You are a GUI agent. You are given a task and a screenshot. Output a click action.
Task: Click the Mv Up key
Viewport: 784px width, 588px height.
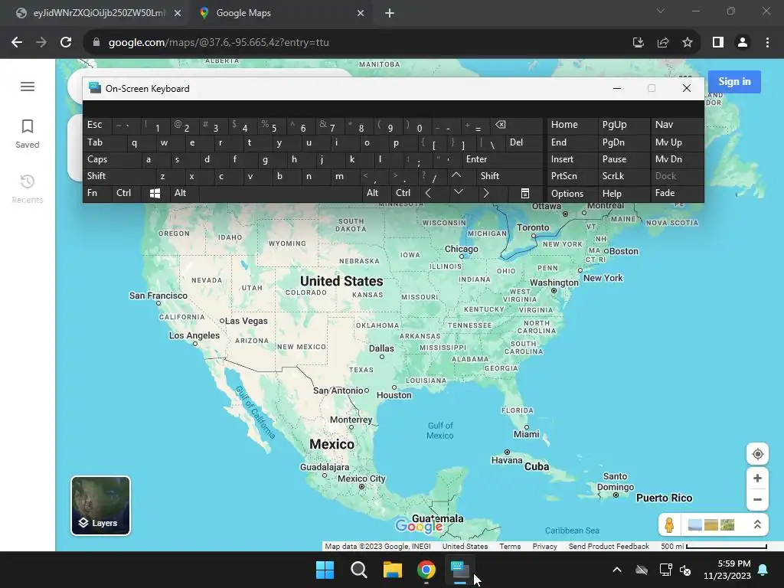coord(677,142)
